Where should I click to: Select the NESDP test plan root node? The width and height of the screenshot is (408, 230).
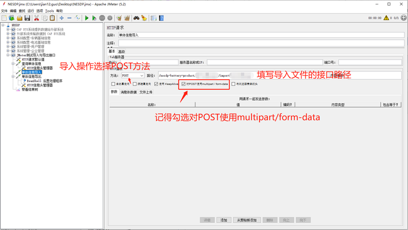point(16,25)
